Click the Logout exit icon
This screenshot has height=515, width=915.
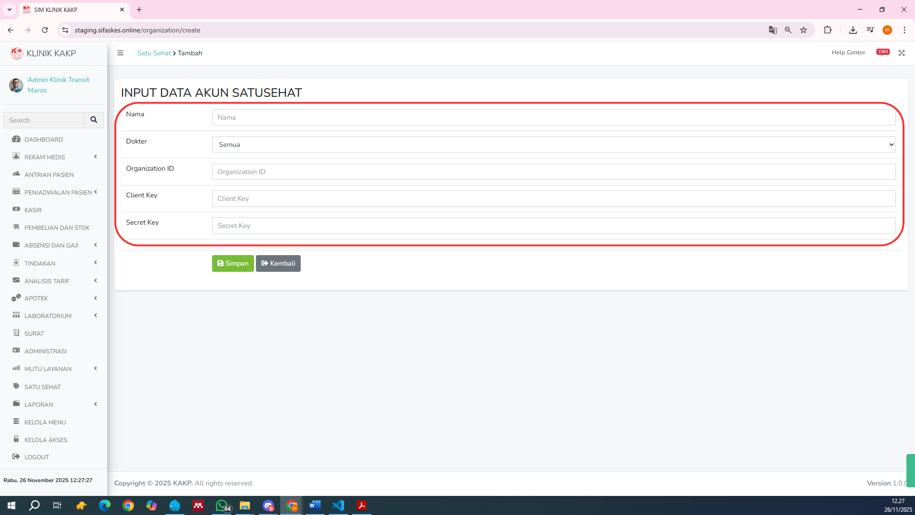click(x=16, y=456)
